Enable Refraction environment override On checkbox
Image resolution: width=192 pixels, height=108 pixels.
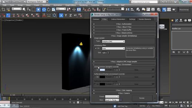pyautogui.click(x=95, y=84)
